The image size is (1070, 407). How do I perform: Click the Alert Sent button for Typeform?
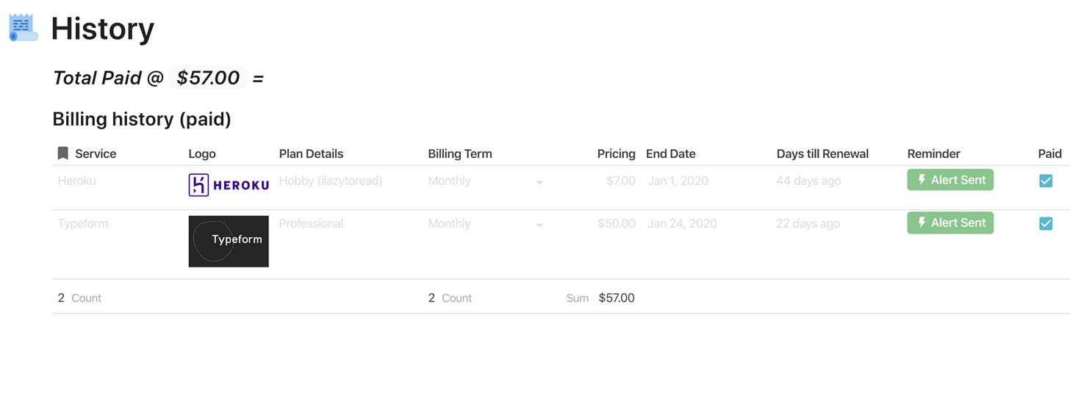(x=950, y=223)
